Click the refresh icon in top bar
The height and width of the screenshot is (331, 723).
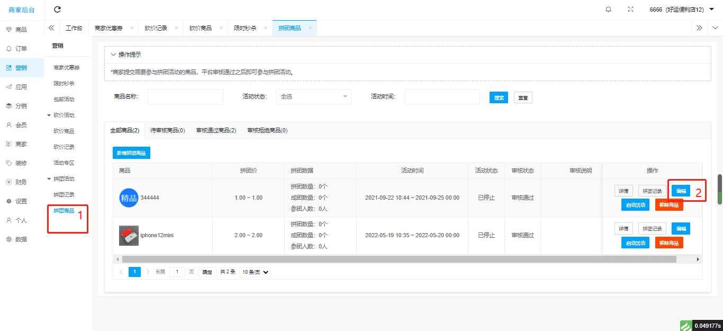[x=58, y=10]
